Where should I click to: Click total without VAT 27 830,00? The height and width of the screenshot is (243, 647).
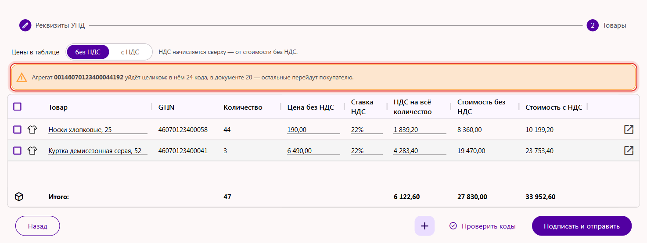point(472,197)
